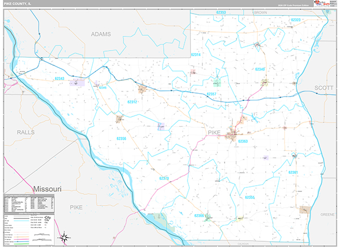Click the 62343 ZIP code label
The image size is (340, 247).
(59, 78)
